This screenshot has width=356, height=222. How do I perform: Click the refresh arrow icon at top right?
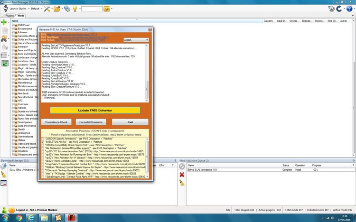(x=339, y=9)
